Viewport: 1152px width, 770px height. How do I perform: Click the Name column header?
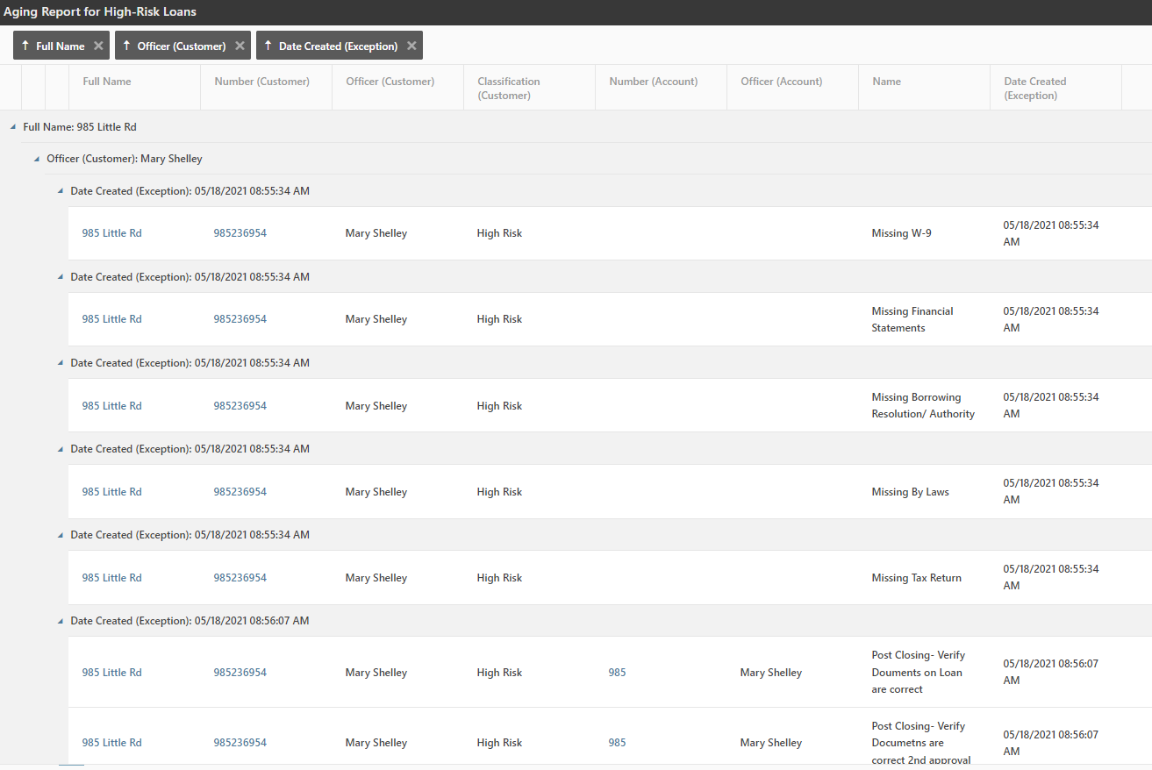coord(886,82)
